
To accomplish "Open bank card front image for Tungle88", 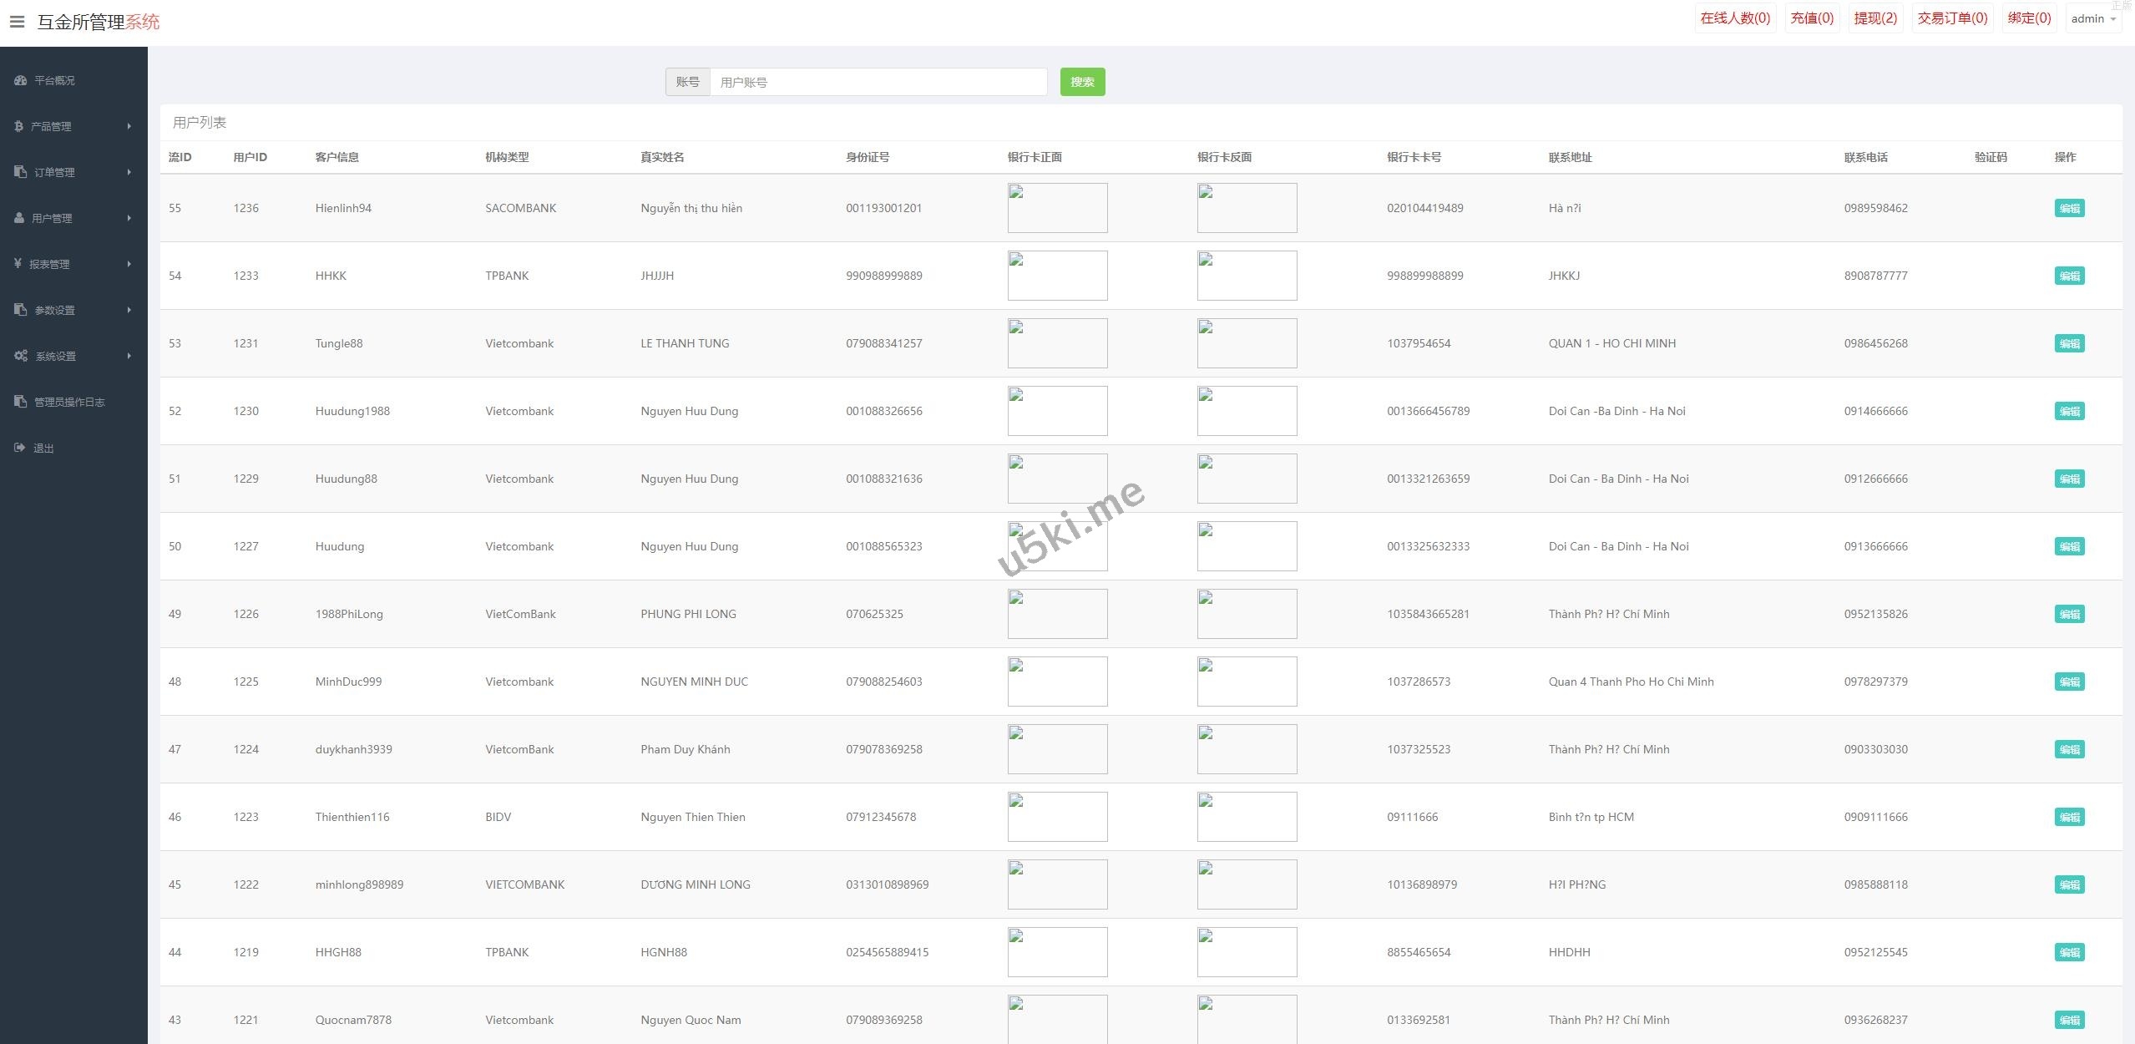I will pos(1057,343).
